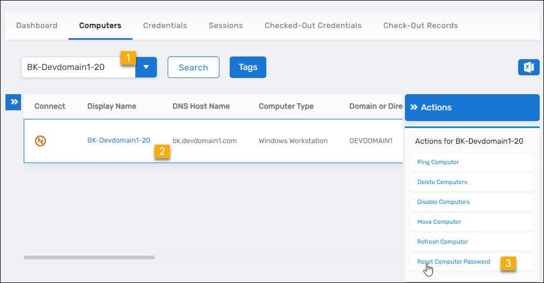The height and width of the screenshot is (283, 544).
Task: Go to the Credentials tab
Action: 165,25
